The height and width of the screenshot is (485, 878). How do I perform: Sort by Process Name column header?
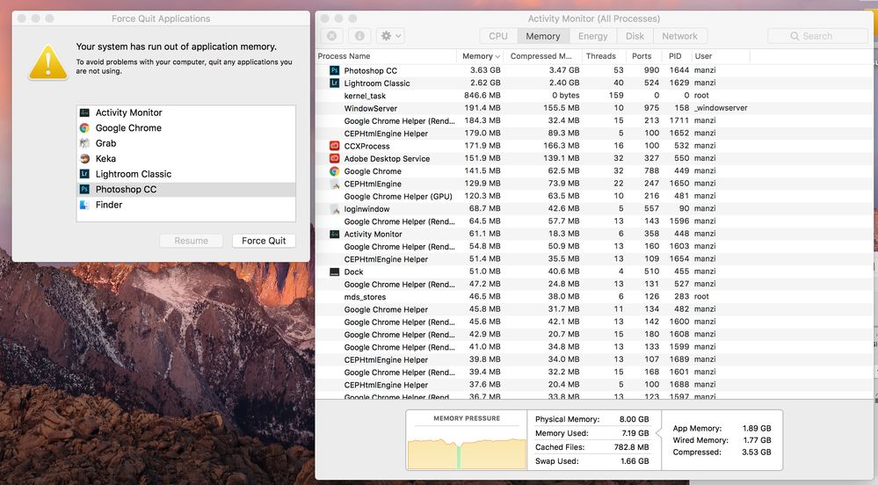(387, 56)
